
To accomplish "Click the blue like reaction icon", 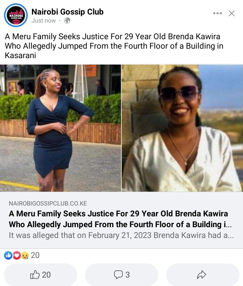I will [x=8, y=255].
